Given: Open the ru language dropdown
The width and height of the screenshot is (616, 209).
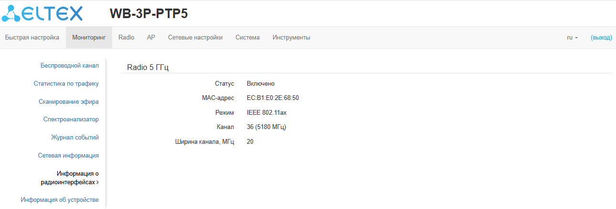Looking at the screenshot, I should [572, 38].
